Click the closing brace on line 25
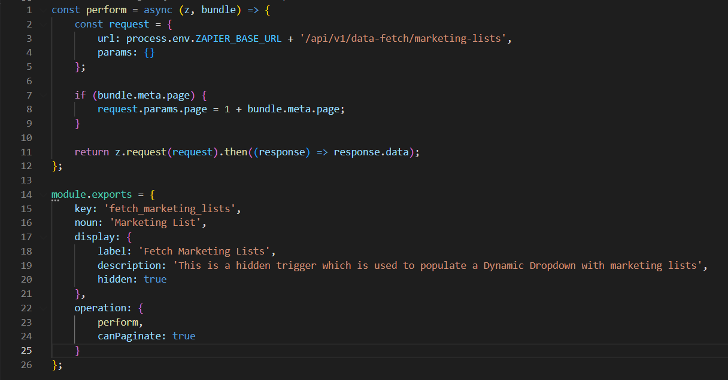 pos(77,350)
